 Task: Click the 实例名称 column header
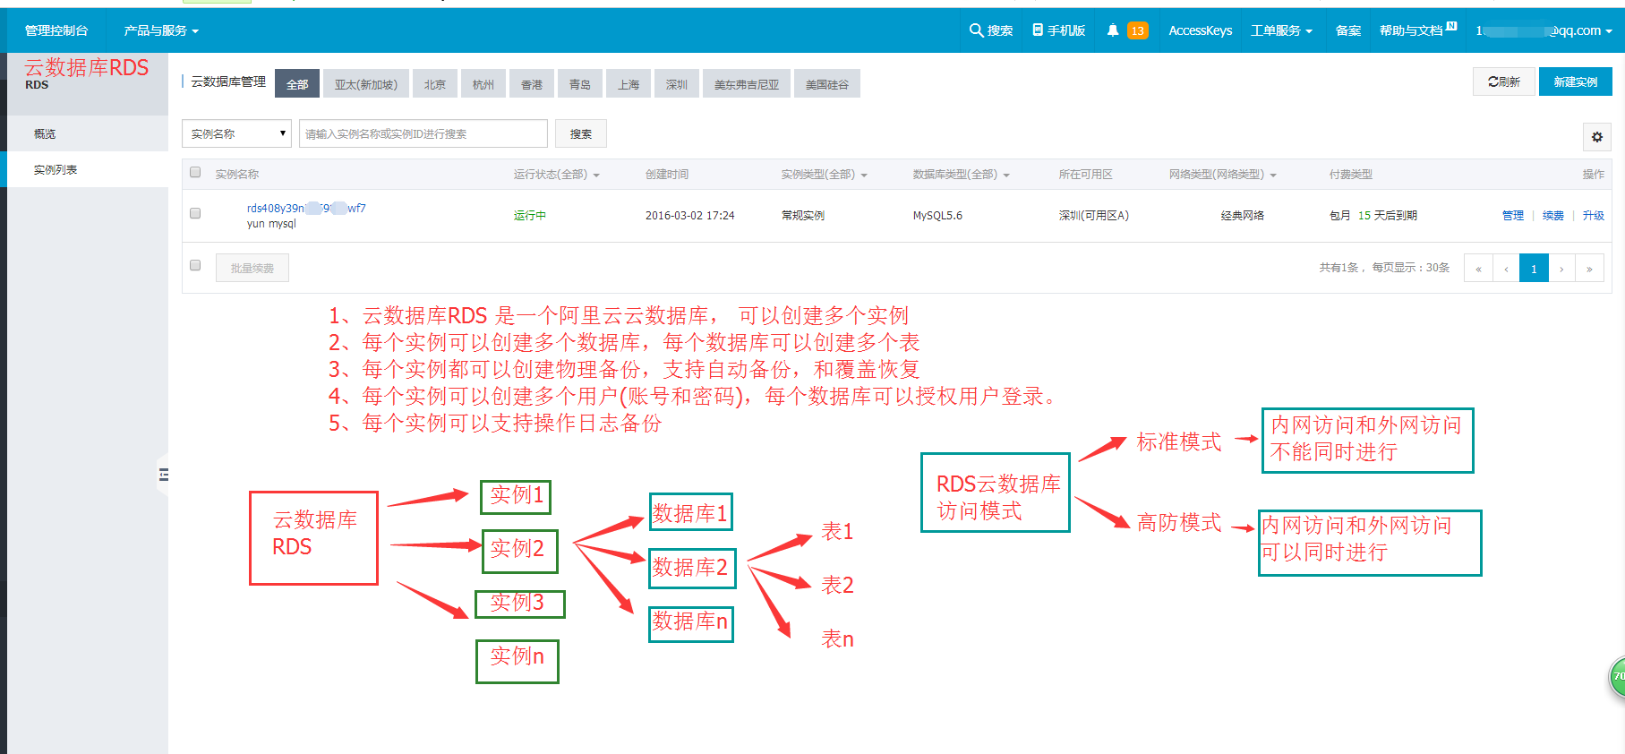point(237,175)
